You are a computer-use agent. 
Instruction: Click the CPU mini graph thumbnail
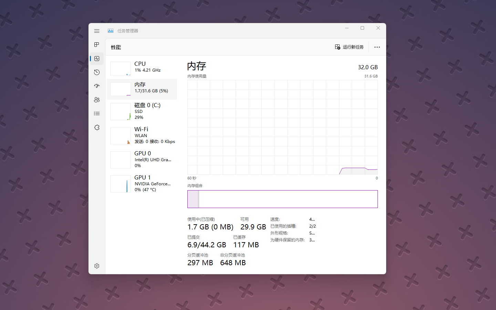pyautogui.click(x=121, y=69)
